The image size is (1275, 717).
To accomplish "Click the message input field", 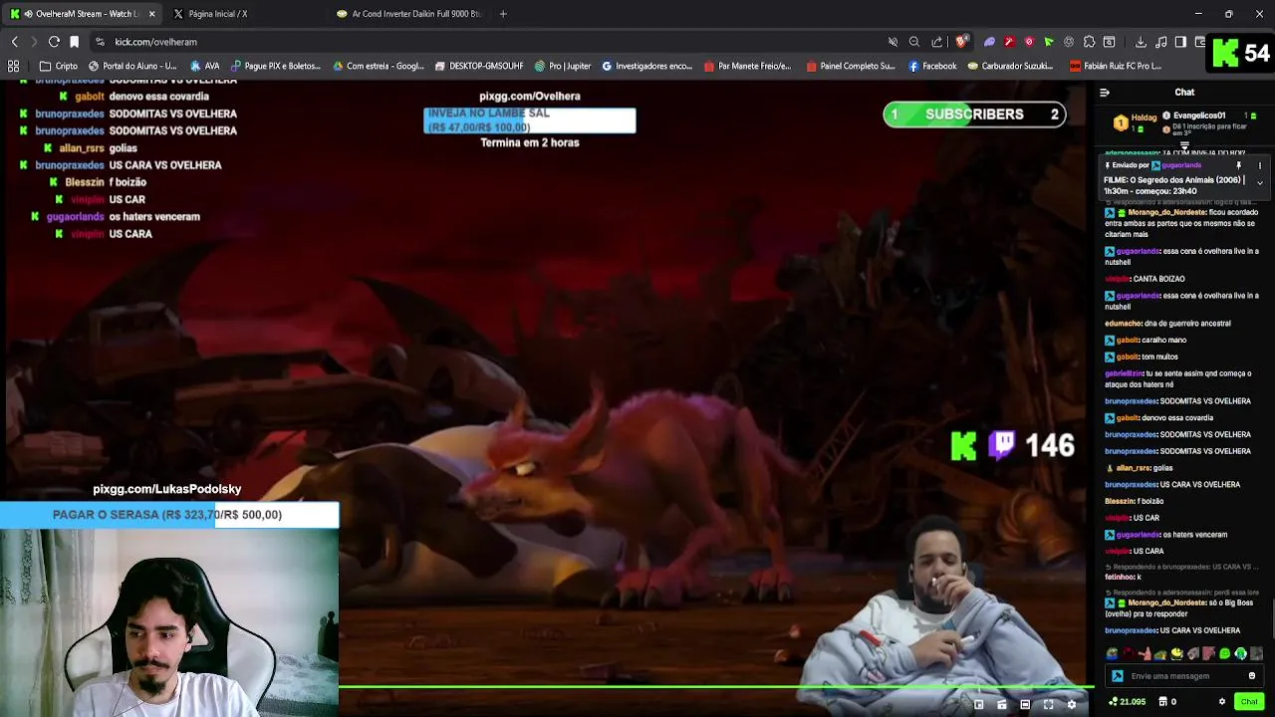I will (x=1185, y=676).
